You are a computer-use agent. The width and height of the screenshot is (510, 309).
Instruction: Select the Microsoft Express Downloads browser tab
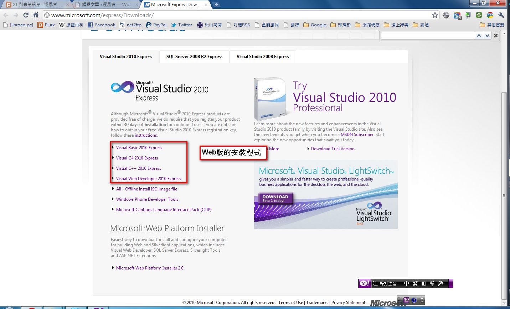[x=175, y=5]
